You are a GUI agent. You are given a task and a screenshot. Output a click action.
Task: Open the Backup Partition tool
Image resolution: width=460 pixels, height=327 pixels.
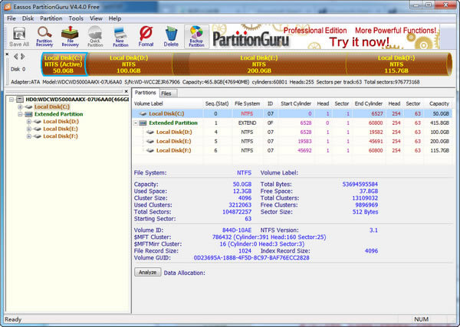pos(196,37)
